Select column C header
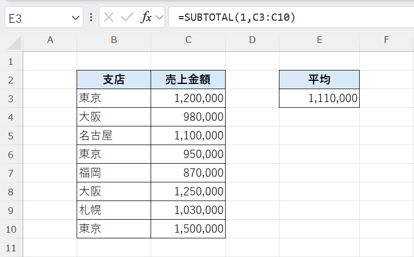The height and width of the screenshot is (257, 414). click(x=188, y=40)
